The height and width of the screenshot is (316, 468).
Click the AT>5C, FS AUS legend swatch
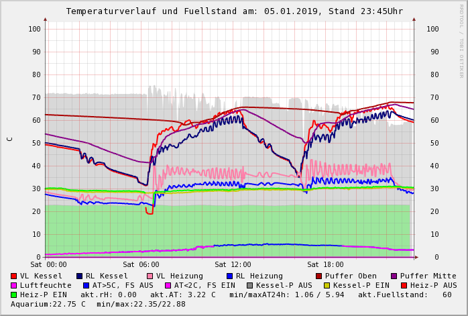tap(86, 285)
